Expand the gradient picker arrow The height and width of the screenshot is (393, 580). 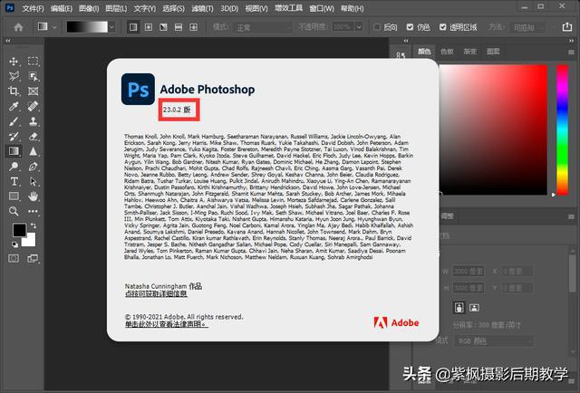112,27
